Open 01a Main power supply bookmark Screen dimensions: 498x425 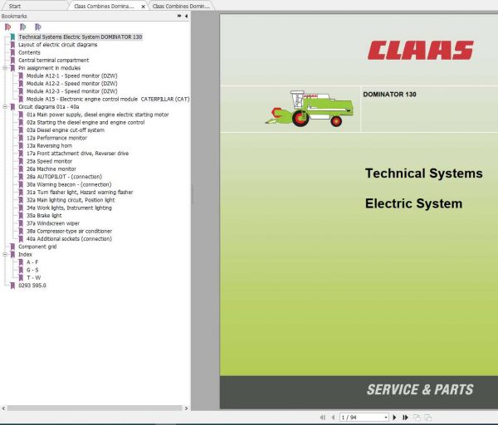[97, 115]
